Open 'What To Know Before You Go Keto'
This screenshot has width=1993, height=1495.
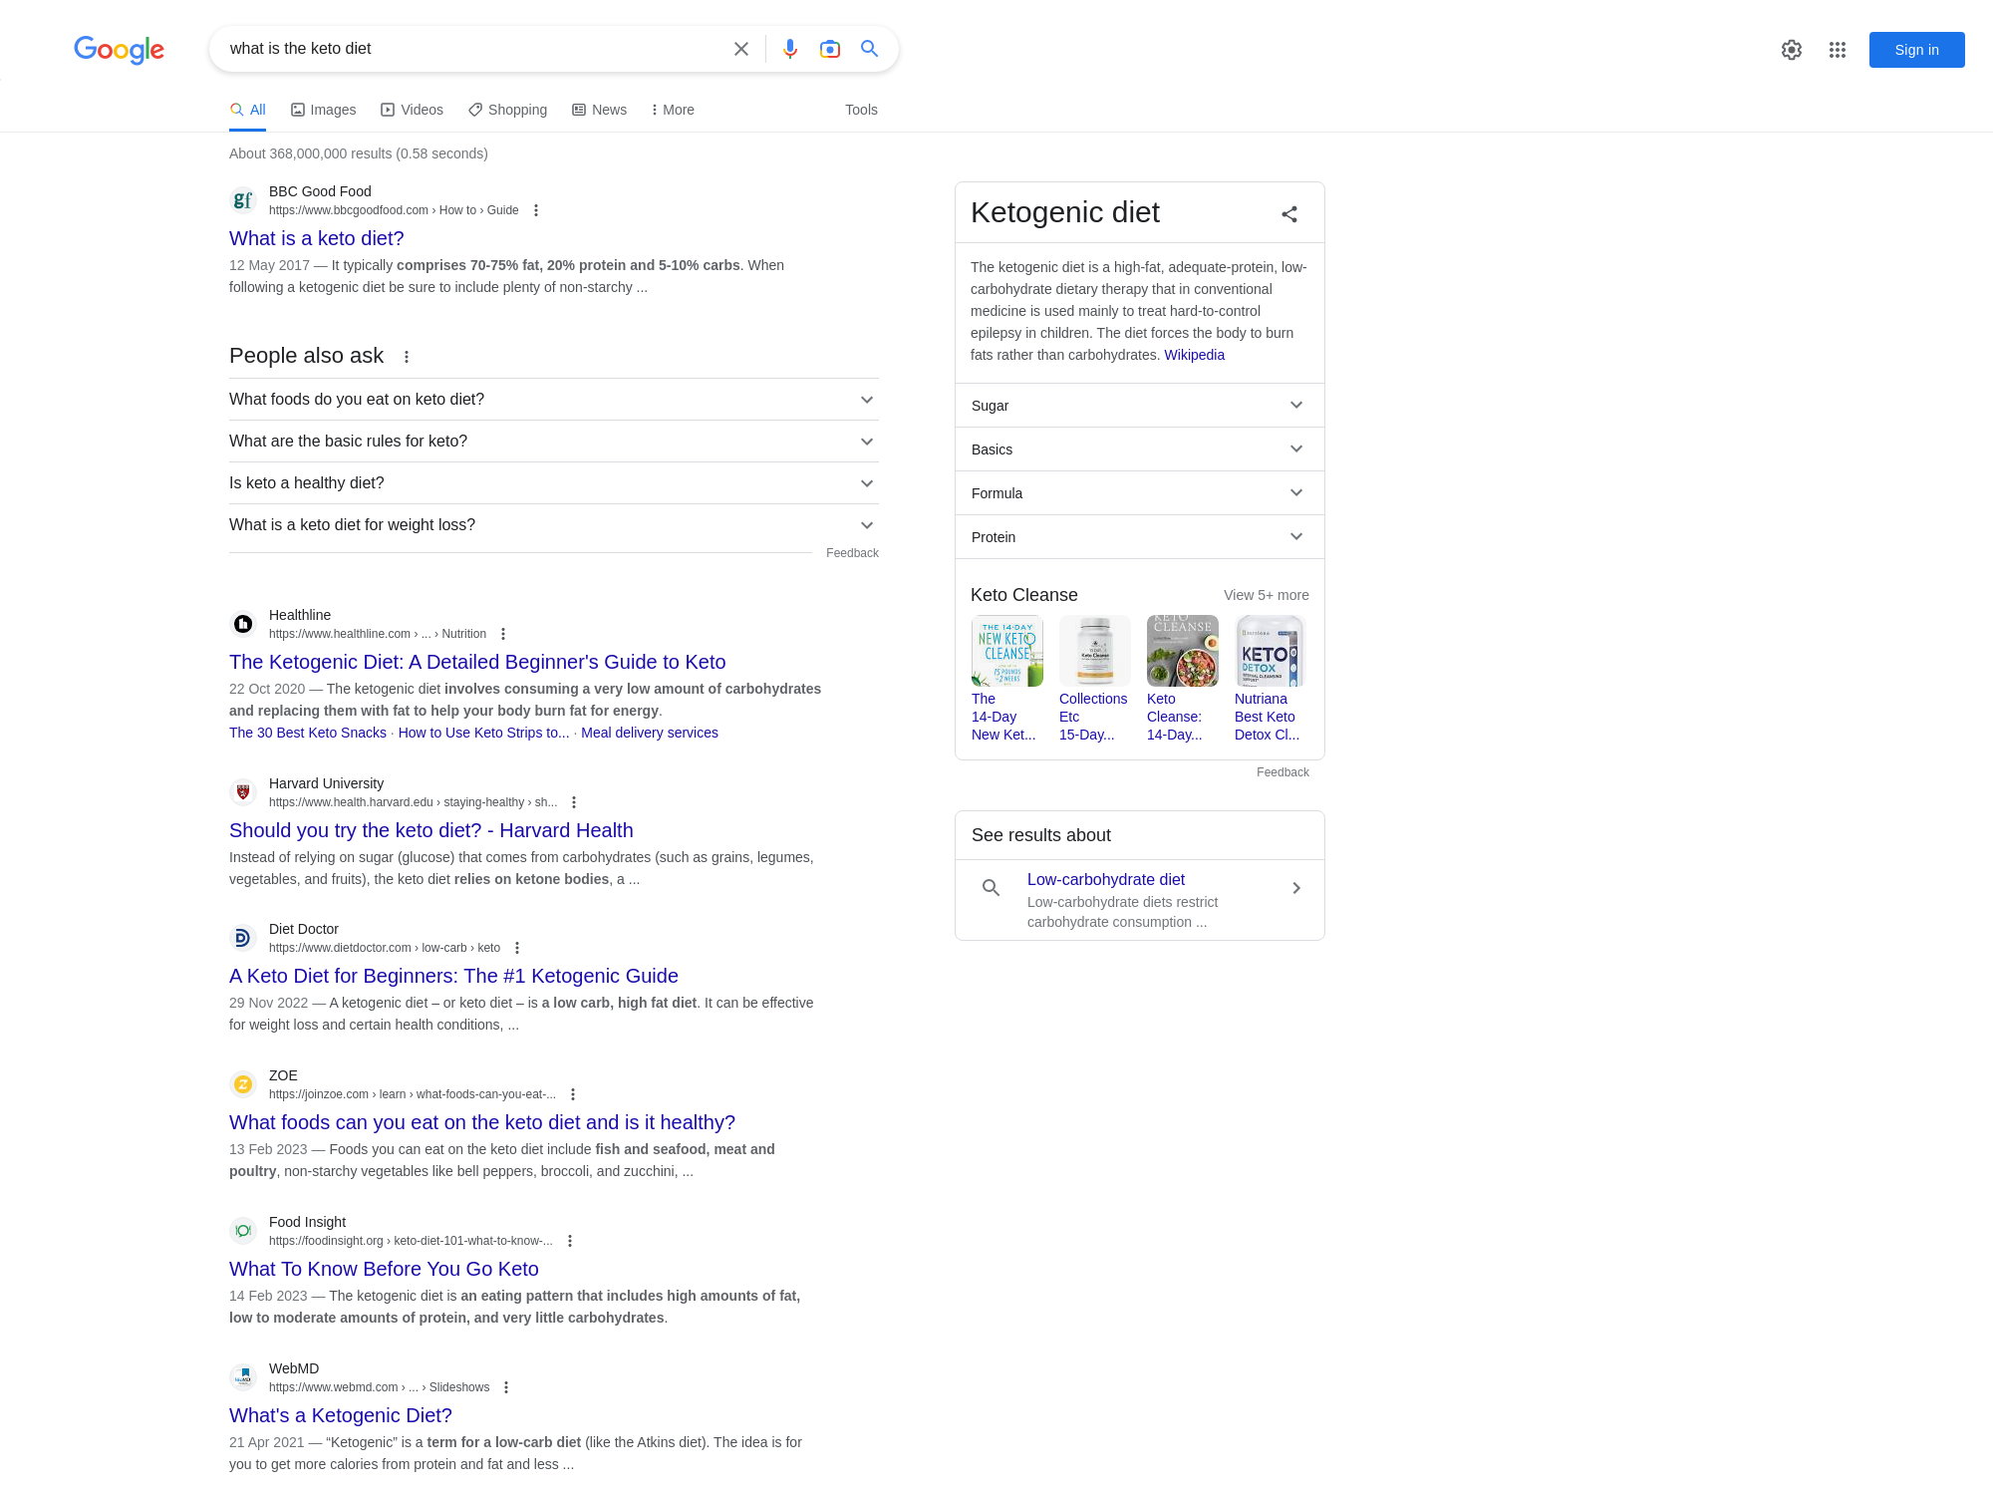click(x=384, y=1269)
